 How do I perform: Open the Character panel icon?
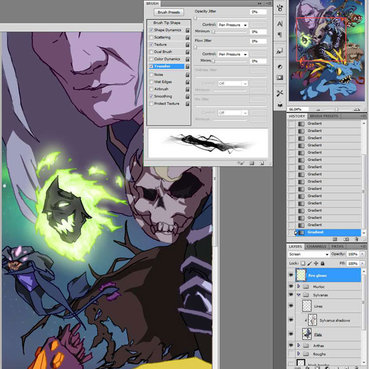click(280, 24)
